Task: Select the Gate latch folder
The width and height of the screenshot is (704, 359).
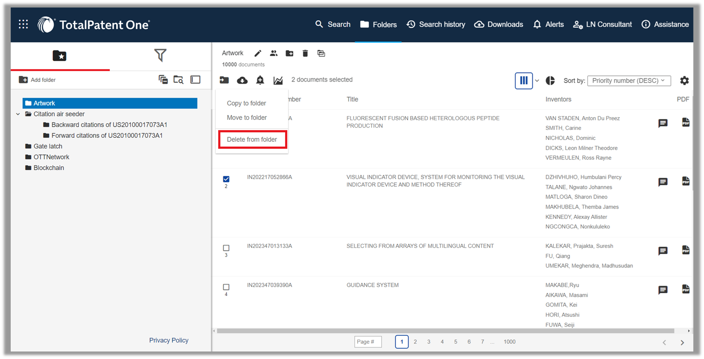Action: (44, 146)
